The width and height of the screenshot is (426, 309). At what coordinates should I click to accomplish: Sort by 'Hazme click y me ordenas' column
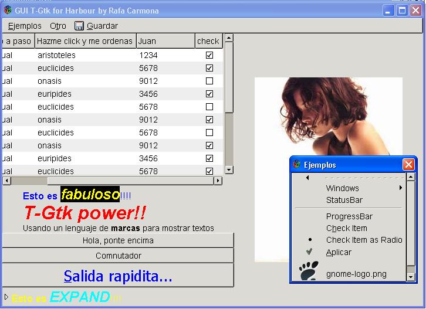tap(86, 41)
